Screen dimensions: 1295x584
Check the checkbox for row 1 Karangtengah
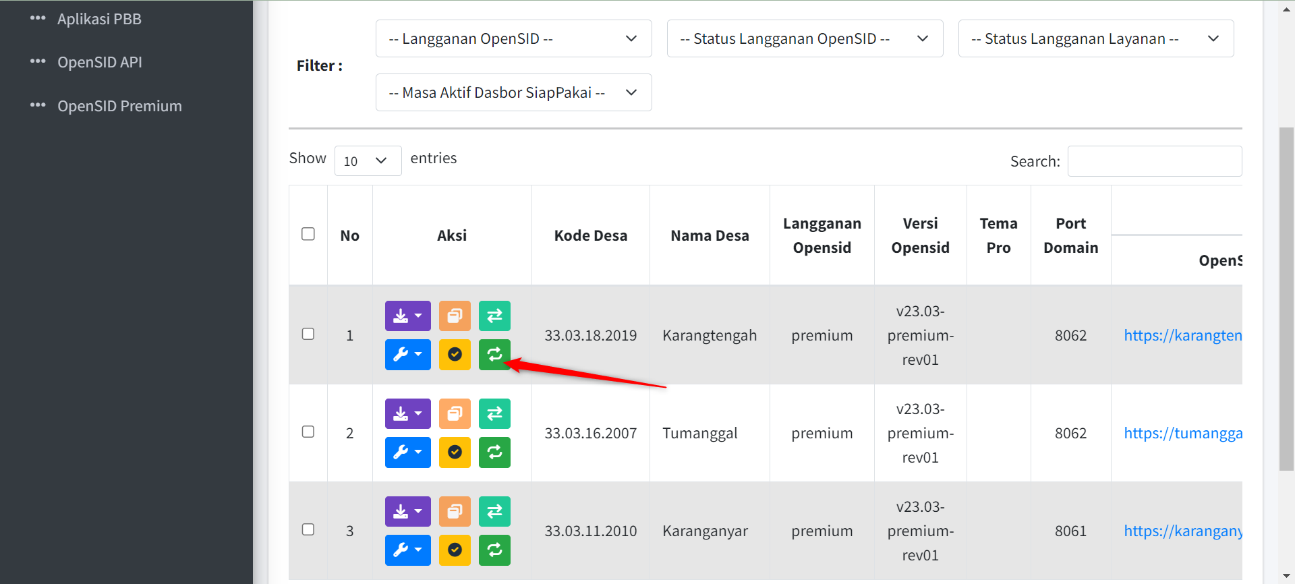click(308, 334)
